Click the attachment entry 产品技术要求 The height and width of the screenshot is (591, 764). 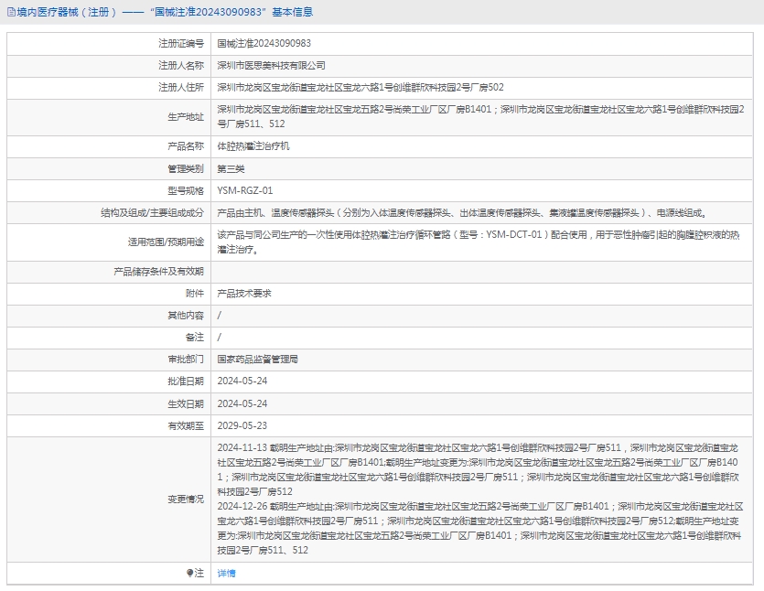(x=243, y=294)
